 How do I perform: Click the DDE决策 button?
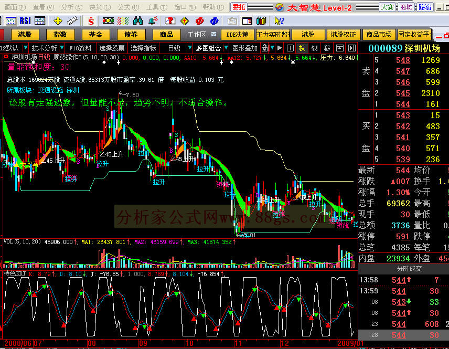238,35
